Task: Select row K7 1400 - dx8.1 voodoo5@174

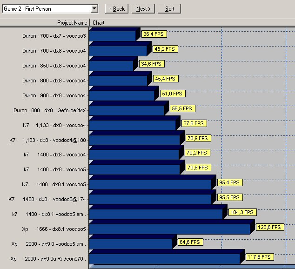Action: pos(47,199)
